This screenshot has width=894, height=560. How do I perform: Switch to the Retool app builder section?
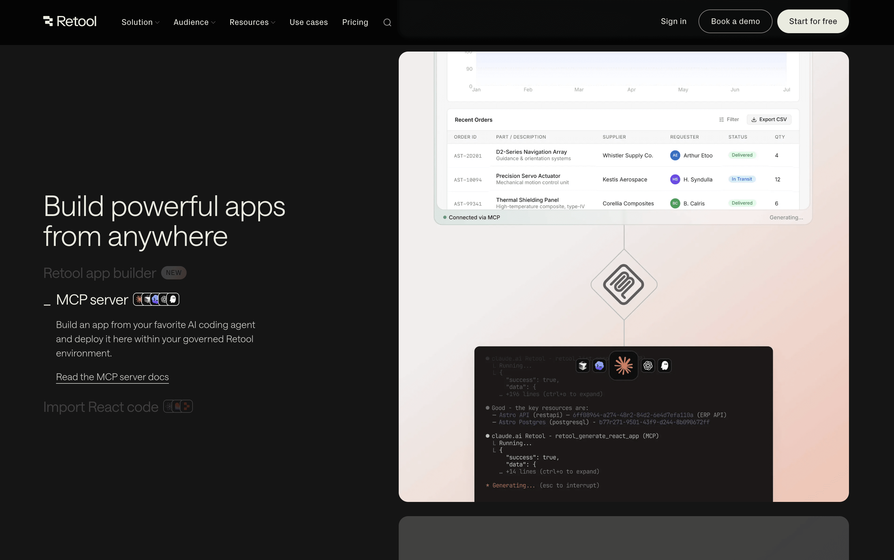pyautogui.click(x=100, y=273)
